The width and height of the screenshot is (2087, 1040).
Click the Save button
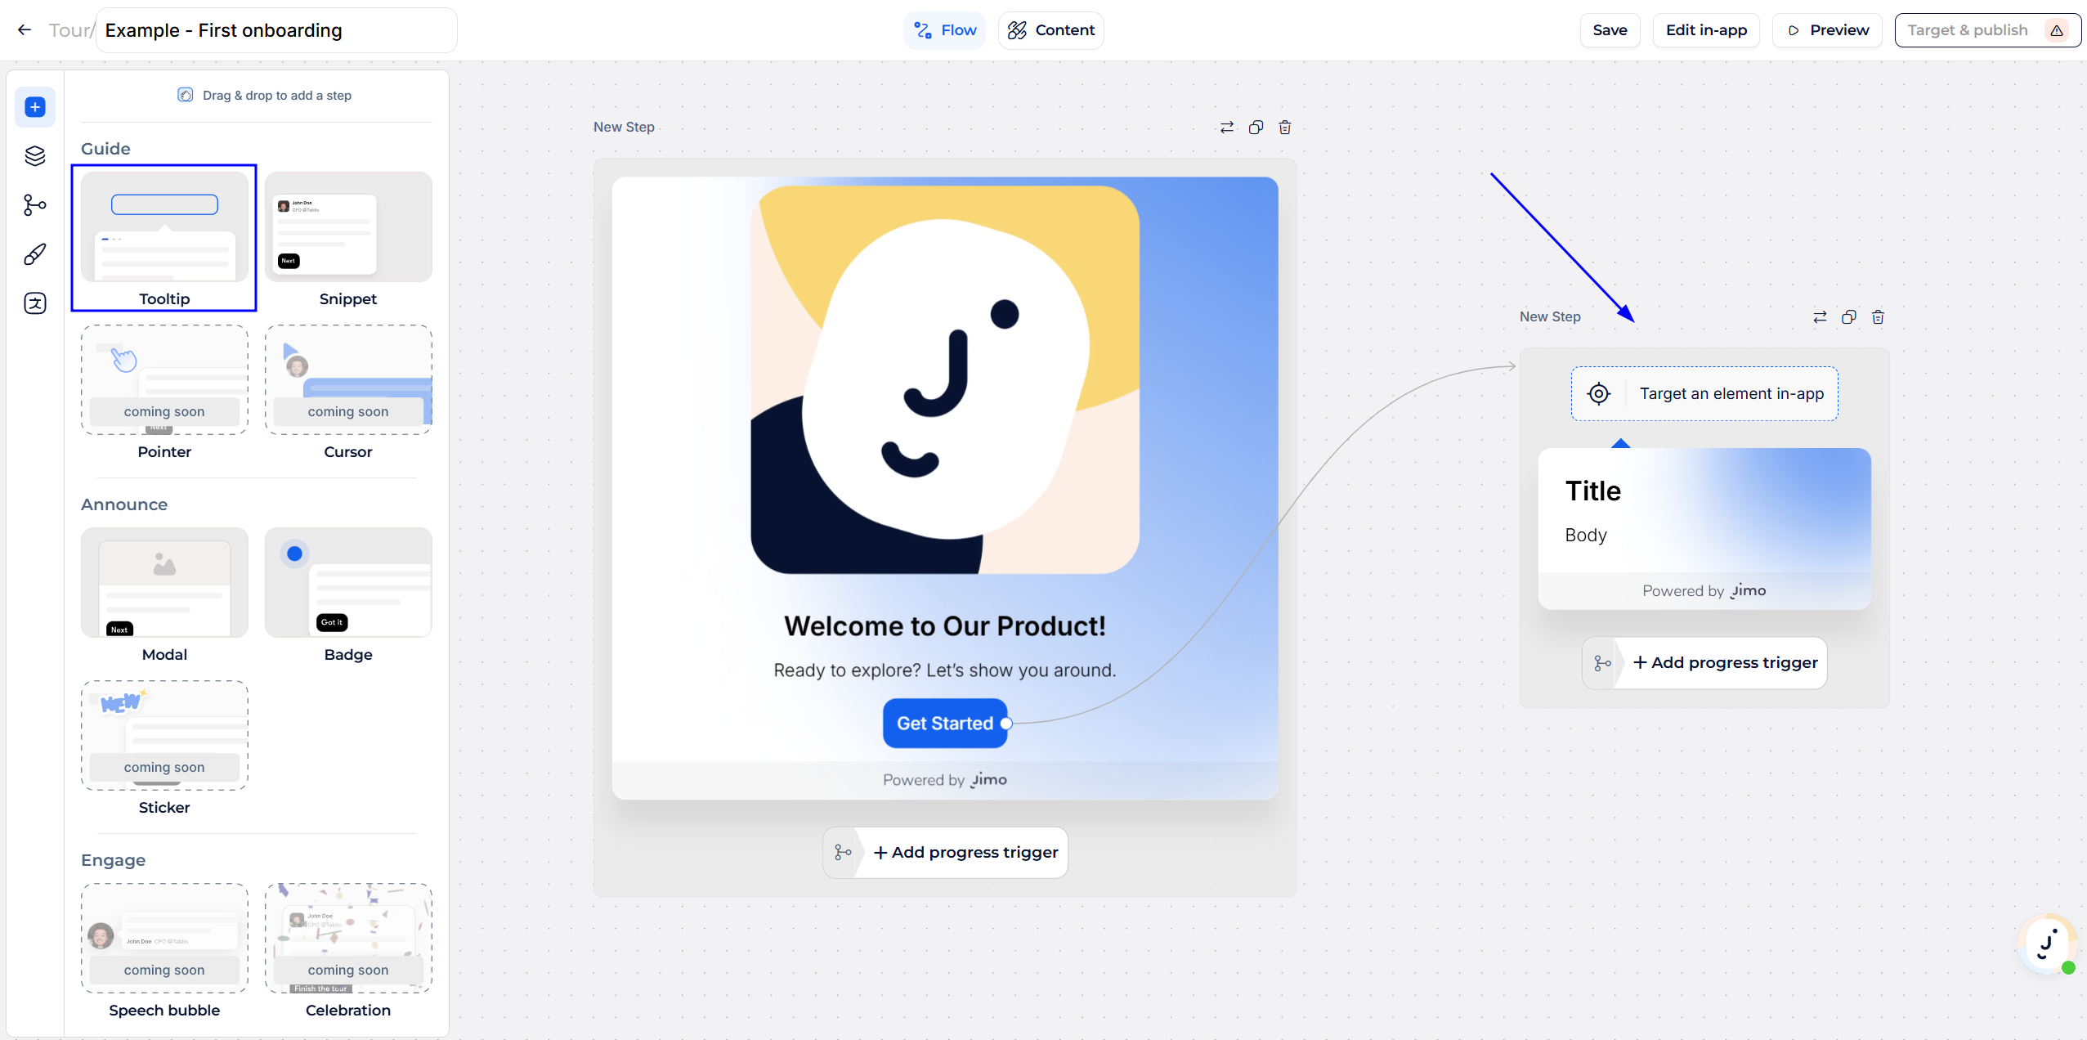[1609, 30]
